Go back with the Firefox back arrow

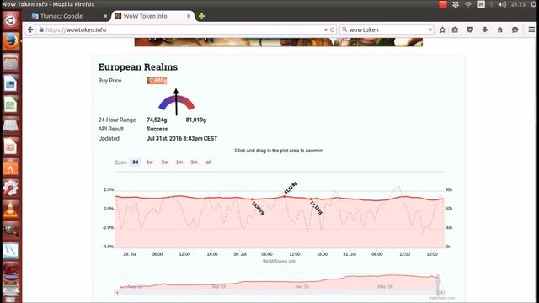[x=30, y=30]
